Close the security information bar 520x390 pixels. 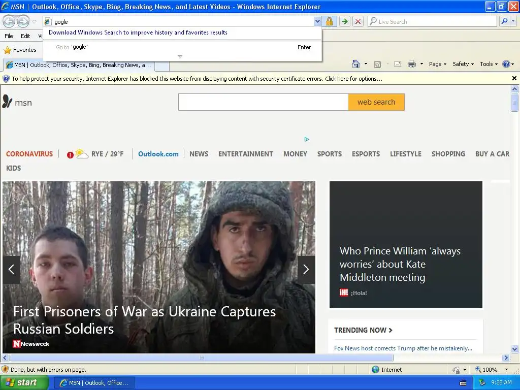coord(514,78)
